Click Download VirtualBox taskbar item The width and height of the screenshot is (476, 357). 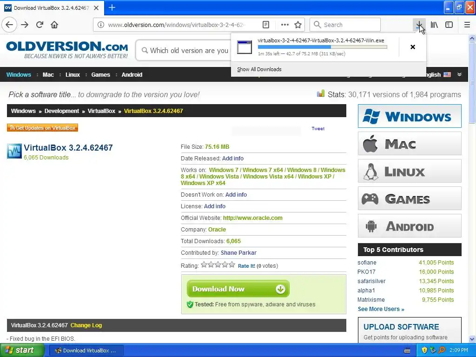[x=86, y=350]
